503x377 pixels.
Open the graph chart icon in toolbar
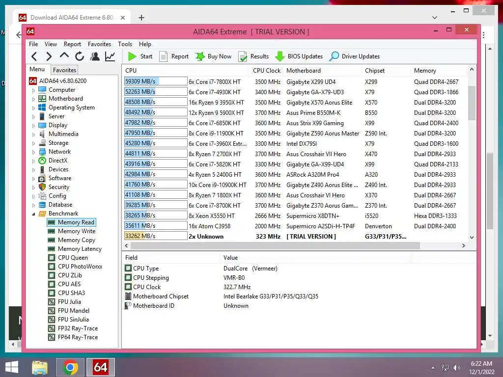110,56
